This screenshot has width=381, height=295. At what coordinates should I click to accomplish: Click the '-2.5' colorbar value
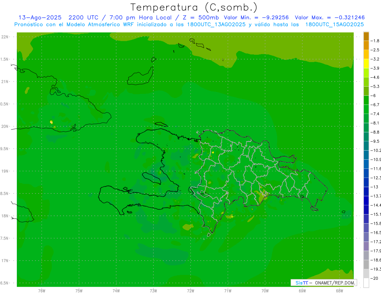(x=376, y=50)
